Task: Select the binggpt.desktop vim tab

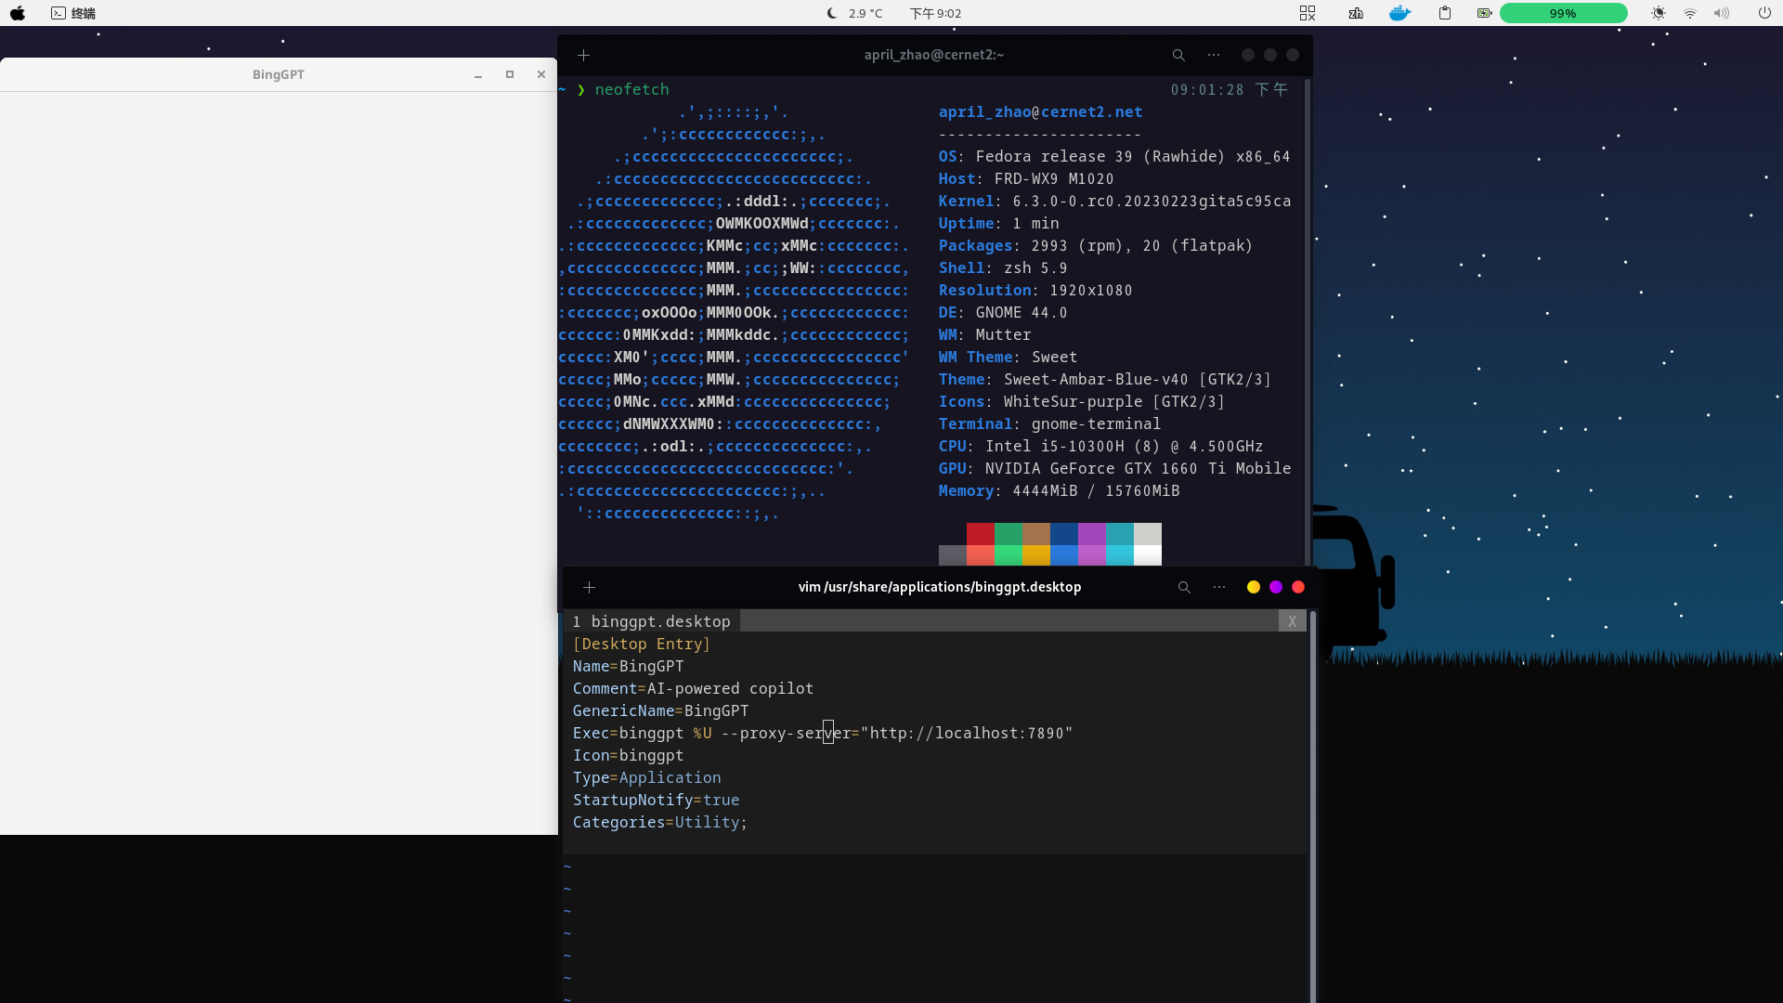Action: [652, 621]
